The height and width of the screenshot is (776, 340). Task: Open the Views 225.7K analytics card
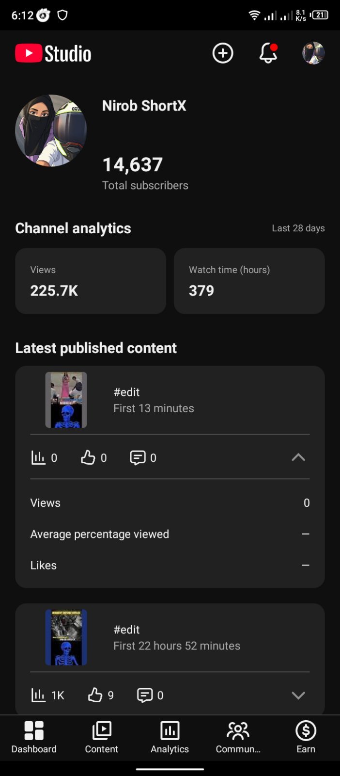tap(91, 281)
